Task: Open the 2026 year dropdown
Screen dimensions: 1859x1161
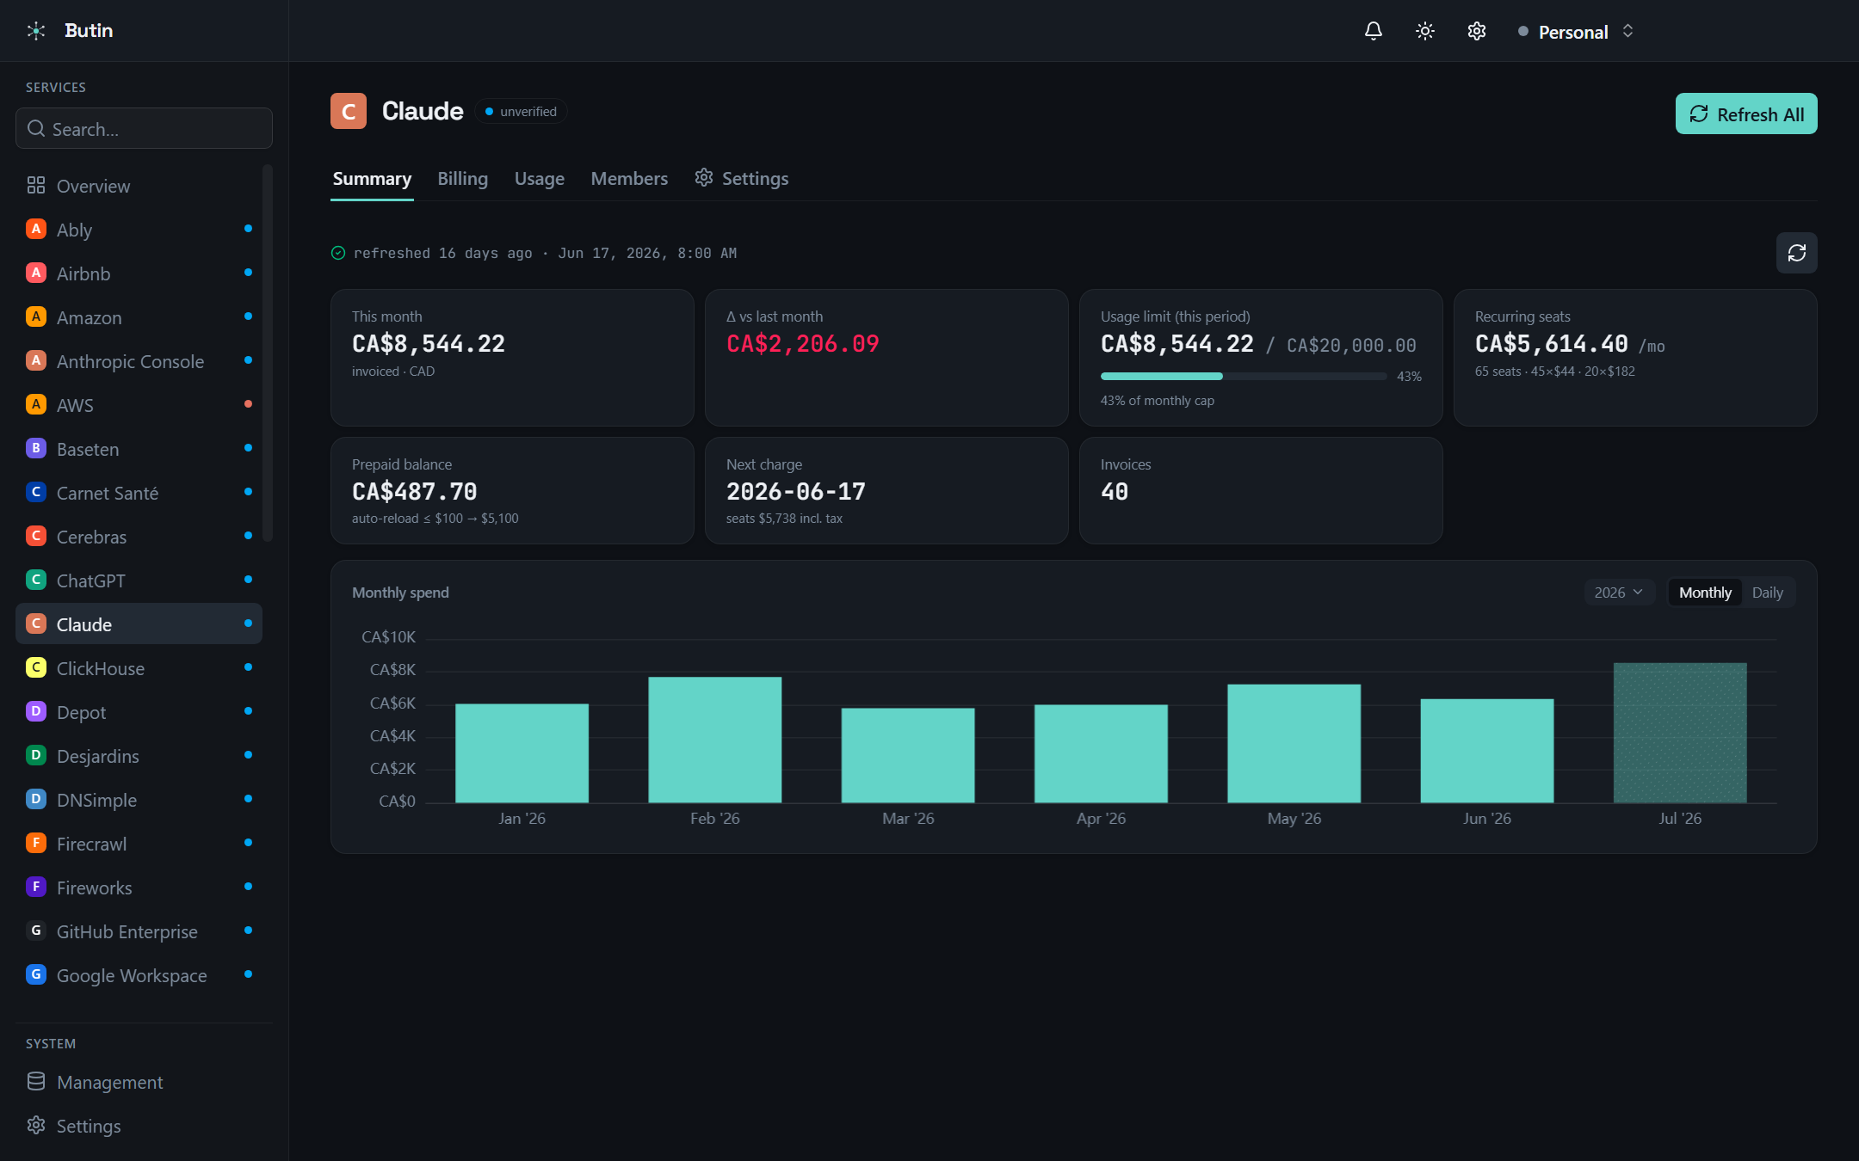Action: click(1619, 593)
